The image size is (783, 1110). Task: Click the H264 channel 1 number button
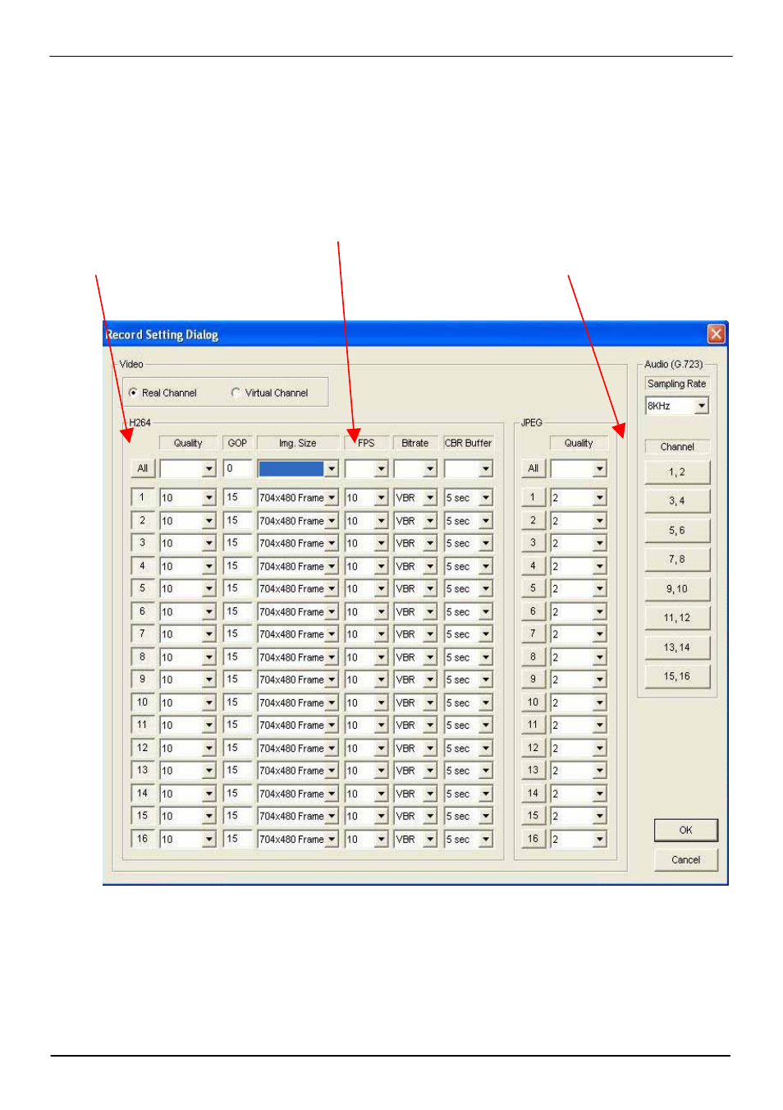143,498
